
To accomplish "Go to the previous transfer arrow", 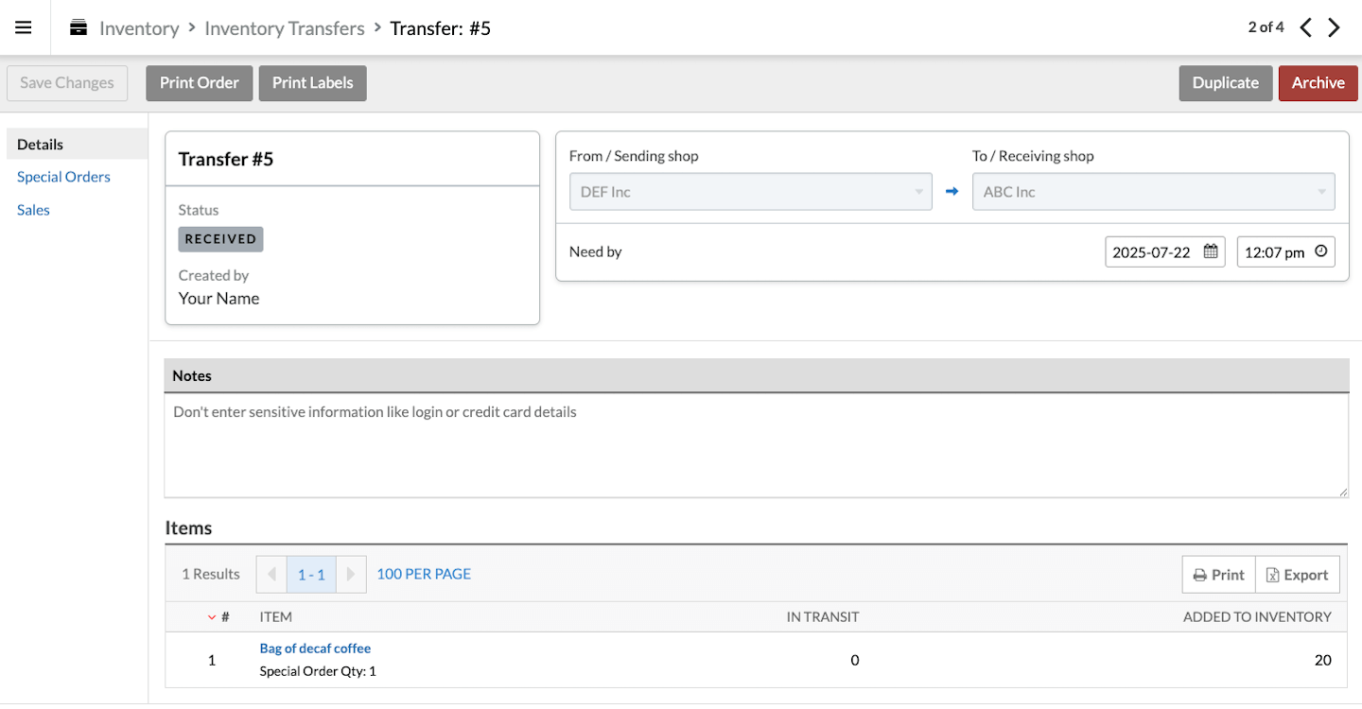I will tap(1305, 27).
